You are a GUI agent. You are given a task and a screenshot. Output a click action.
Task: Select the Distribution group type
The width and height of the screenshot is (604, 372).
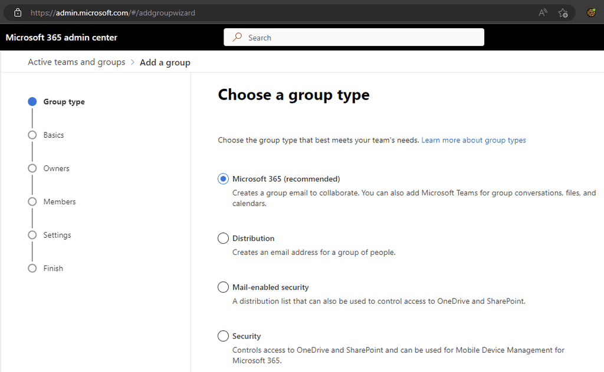pyautogui.click(x=223, y=238)
